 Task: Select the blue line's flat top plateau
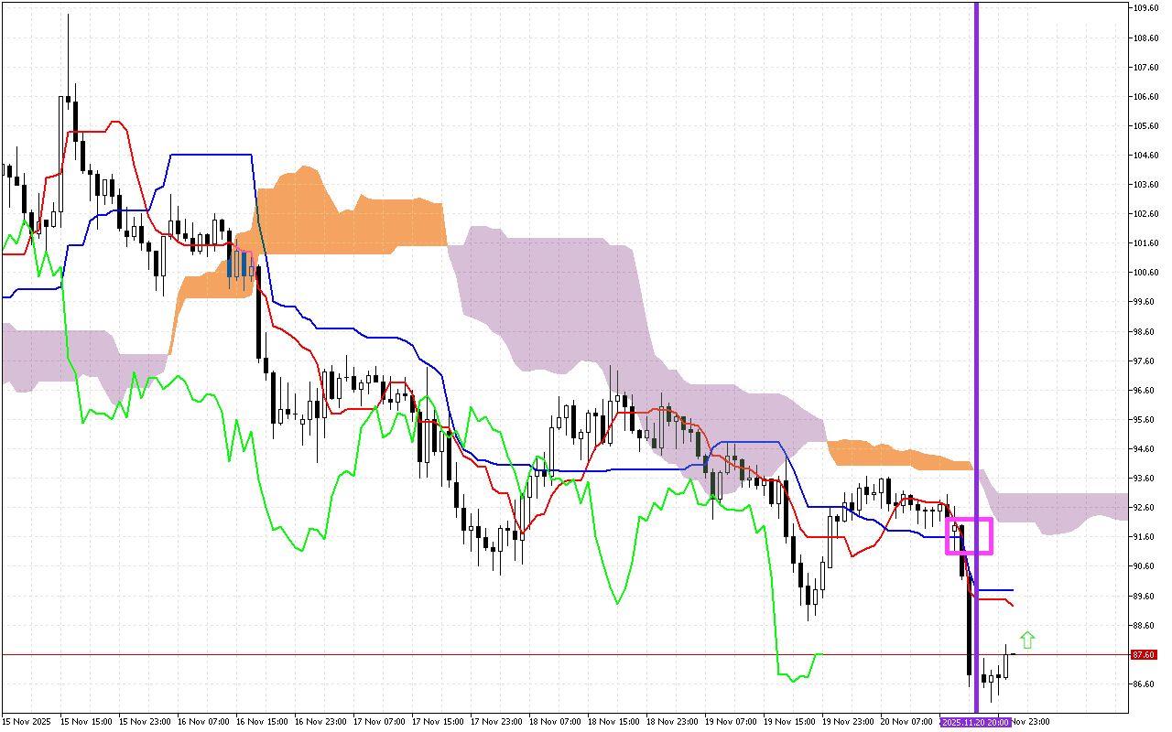[x=211, y=155]
